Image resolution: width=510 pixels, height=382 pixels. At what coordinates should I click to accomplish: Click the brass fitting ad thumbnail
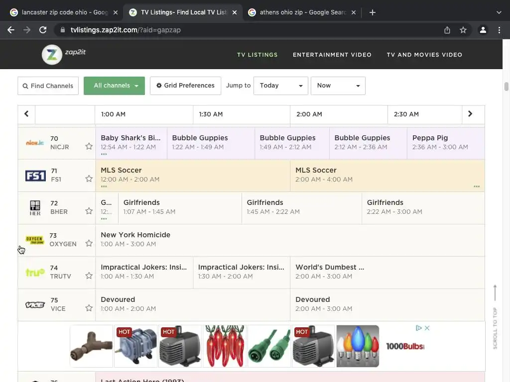[91, 346]
